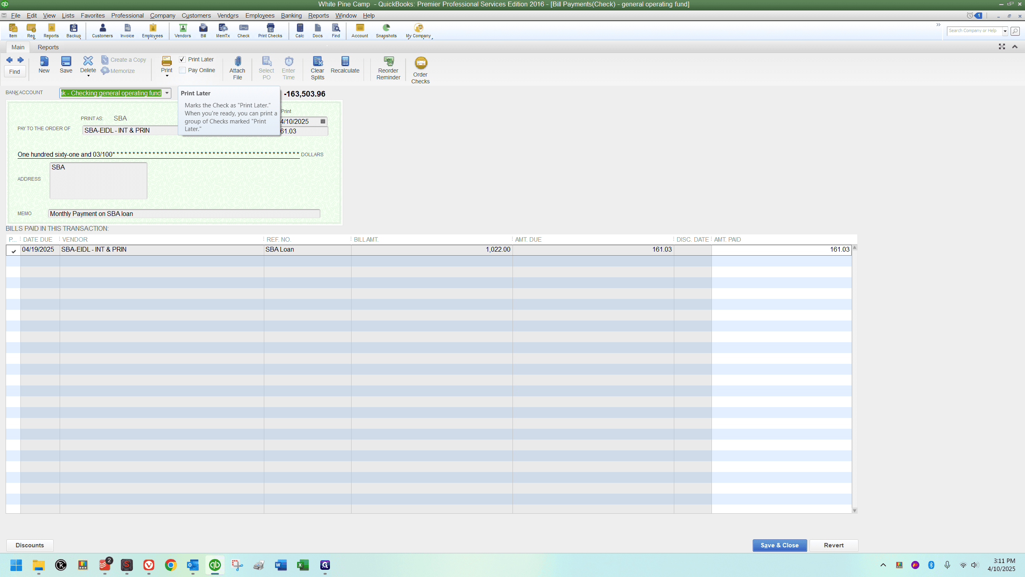Viewport: 1025px width, 577px height.
Task: Open Word from the taskbar
Action: coord(281,565)
